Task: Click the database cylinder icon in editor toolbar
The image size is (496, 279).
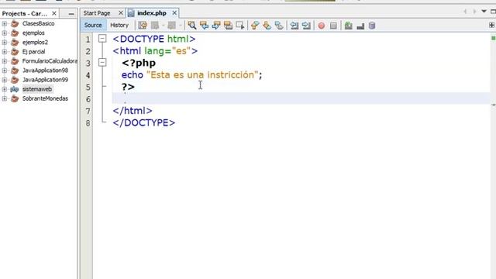Action: (x=372, y=26)
